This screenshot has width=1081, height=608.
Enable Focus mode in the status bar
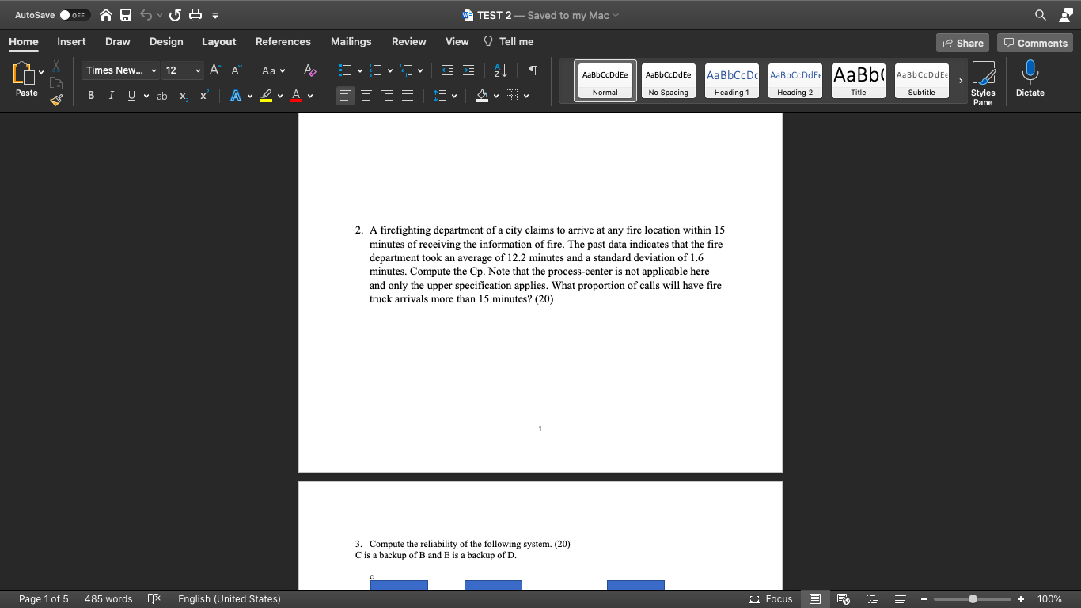[770, 599]
